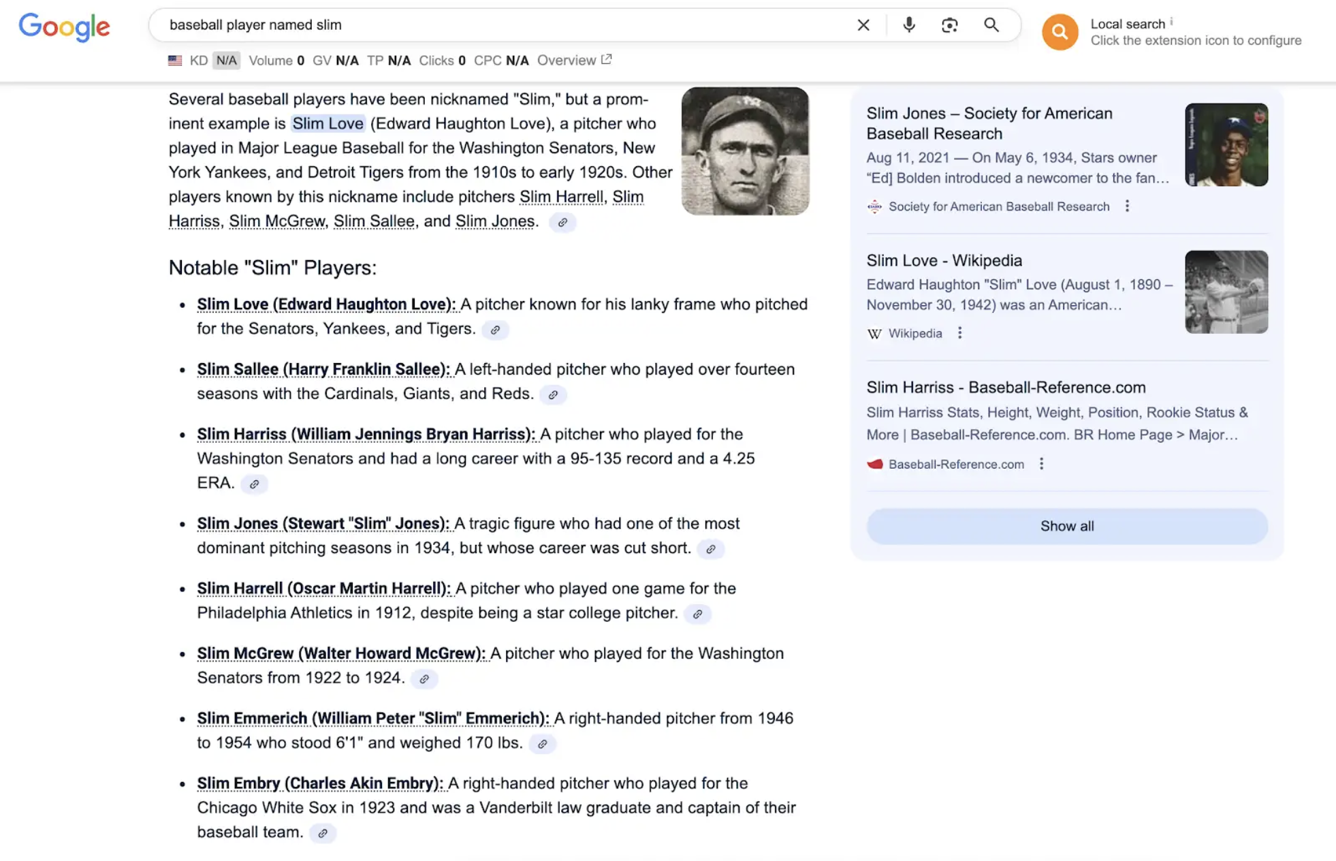Open Slim Love - Wikipedia result
This screenshot has width=1336, height=861.
(x=944, y=260)
